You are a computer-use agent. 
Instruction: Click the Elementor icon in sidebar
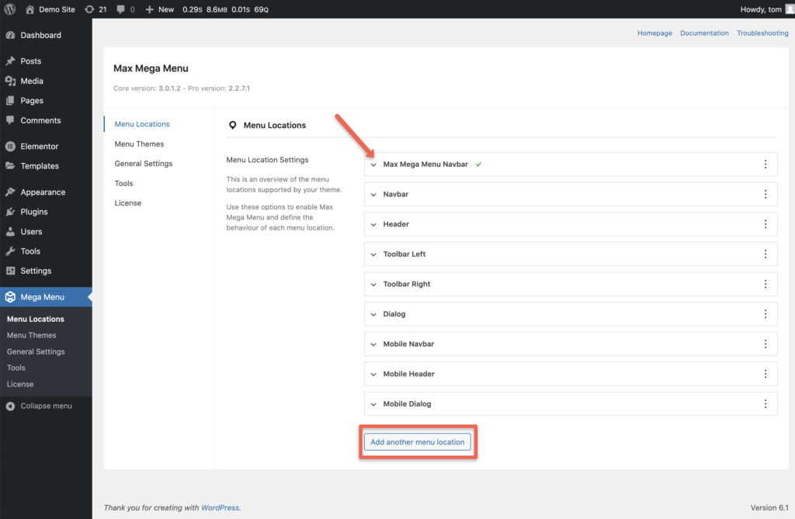[x=10, y=147]
